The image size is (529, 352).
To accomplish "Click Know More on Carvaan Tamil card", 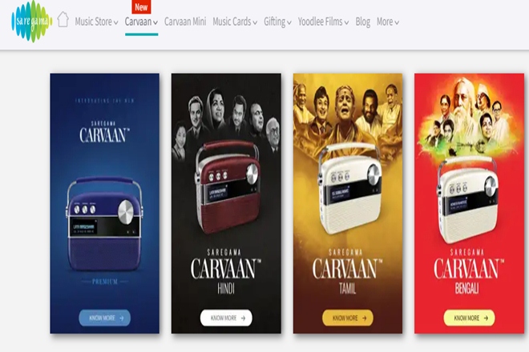I will [x=348, y=318].
